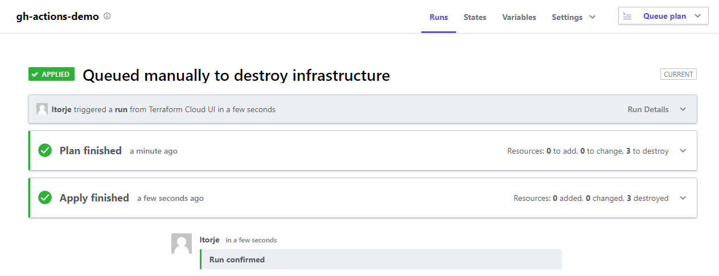Image resolution: width=719 pixels, height=276 pixels.
Task: Click the green APPLIED status badge
Action: pyautogui.click(x=51, y=74)
